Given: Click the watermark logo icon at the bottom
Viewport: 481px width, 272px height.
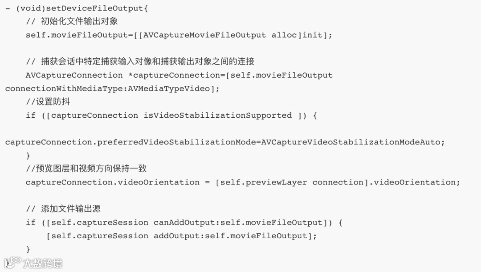Looking at the screenshot, I should pyautogui.click(x=12, y=263).
